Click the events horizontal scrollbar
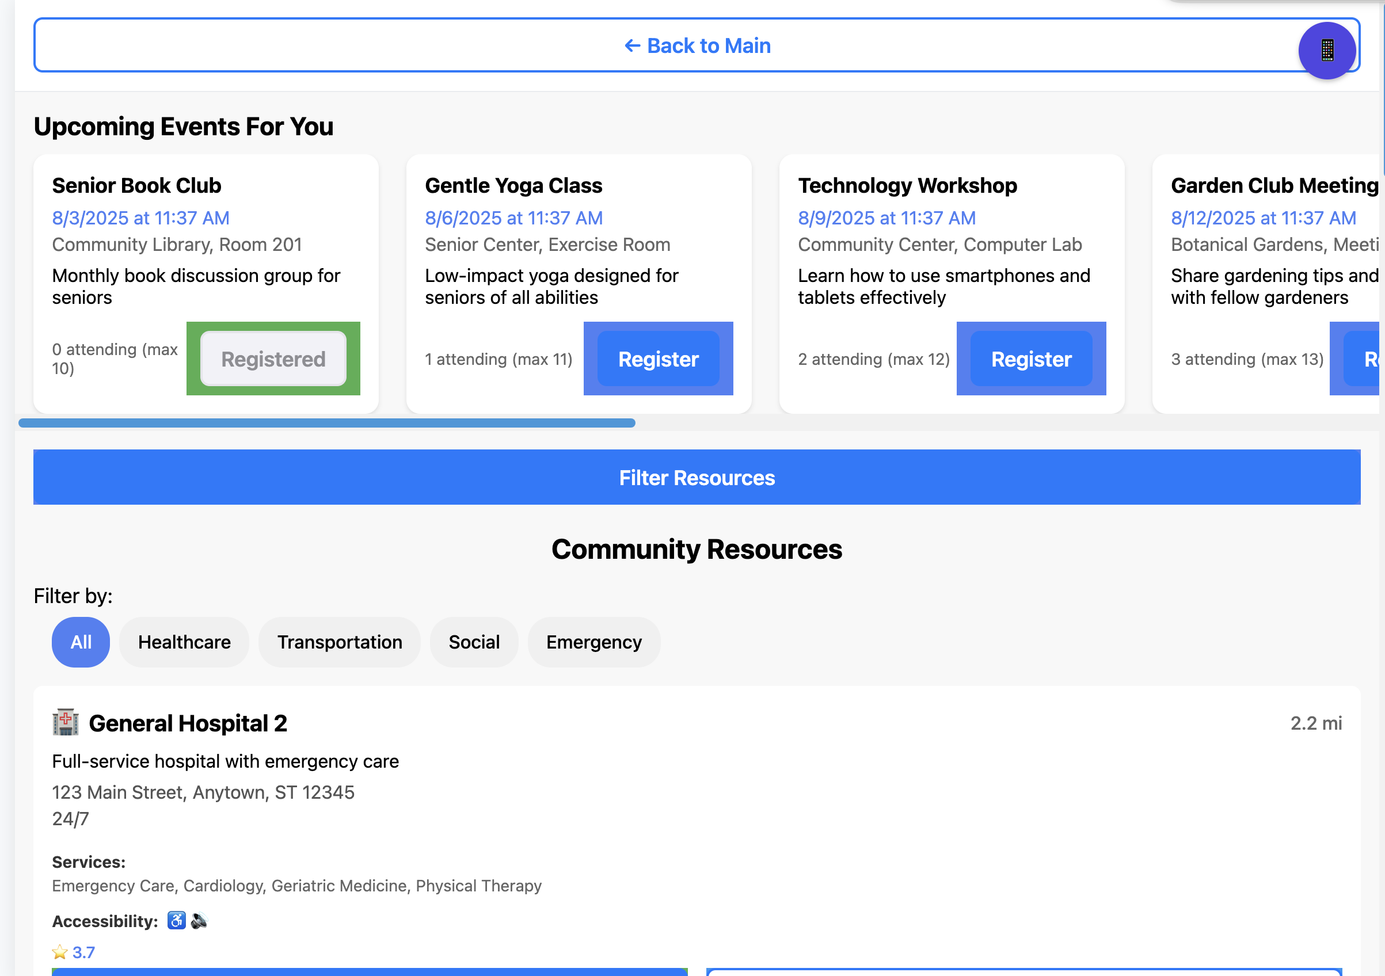1385x976 pixels. coord(326,423)
